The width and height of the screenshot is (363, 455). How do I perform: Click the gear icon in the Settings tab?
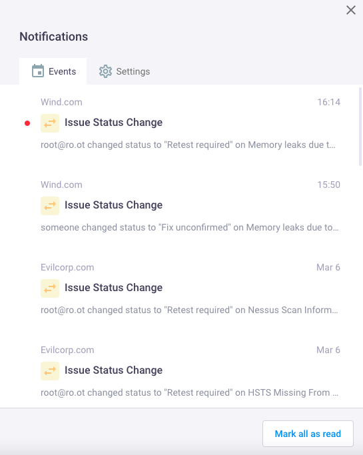click(x=105, y=71)
